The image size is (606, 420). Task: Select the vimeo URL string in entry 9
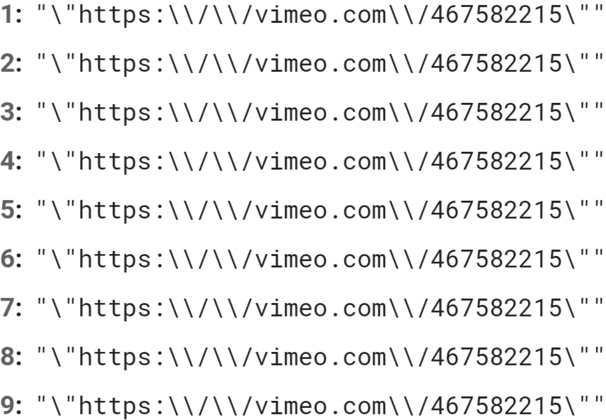point(320,407)
